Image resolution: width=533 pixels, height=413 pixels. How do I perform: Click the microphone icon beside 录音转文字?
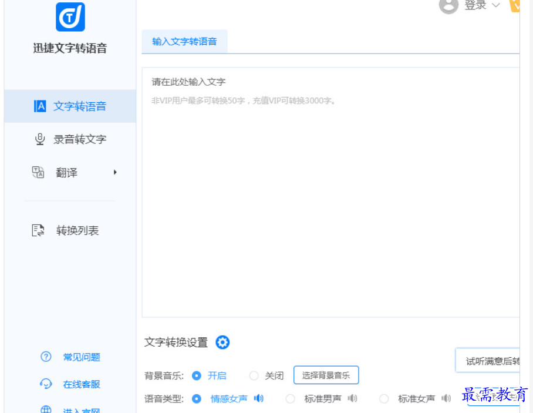point(40,139)
